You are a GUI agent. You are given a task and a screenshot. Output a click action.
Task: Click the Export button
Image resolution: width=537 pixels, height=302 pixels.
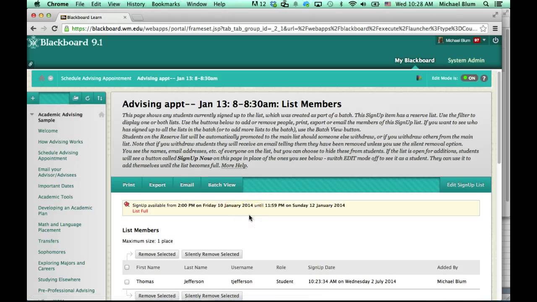click(157, 185)
